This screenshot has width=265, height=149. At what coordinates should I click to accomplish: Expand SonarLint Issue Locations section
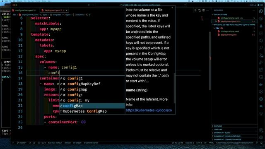pos(234,136)
